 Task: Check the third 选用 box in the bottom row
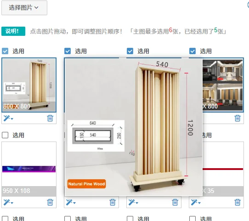[x=130, y=218]
